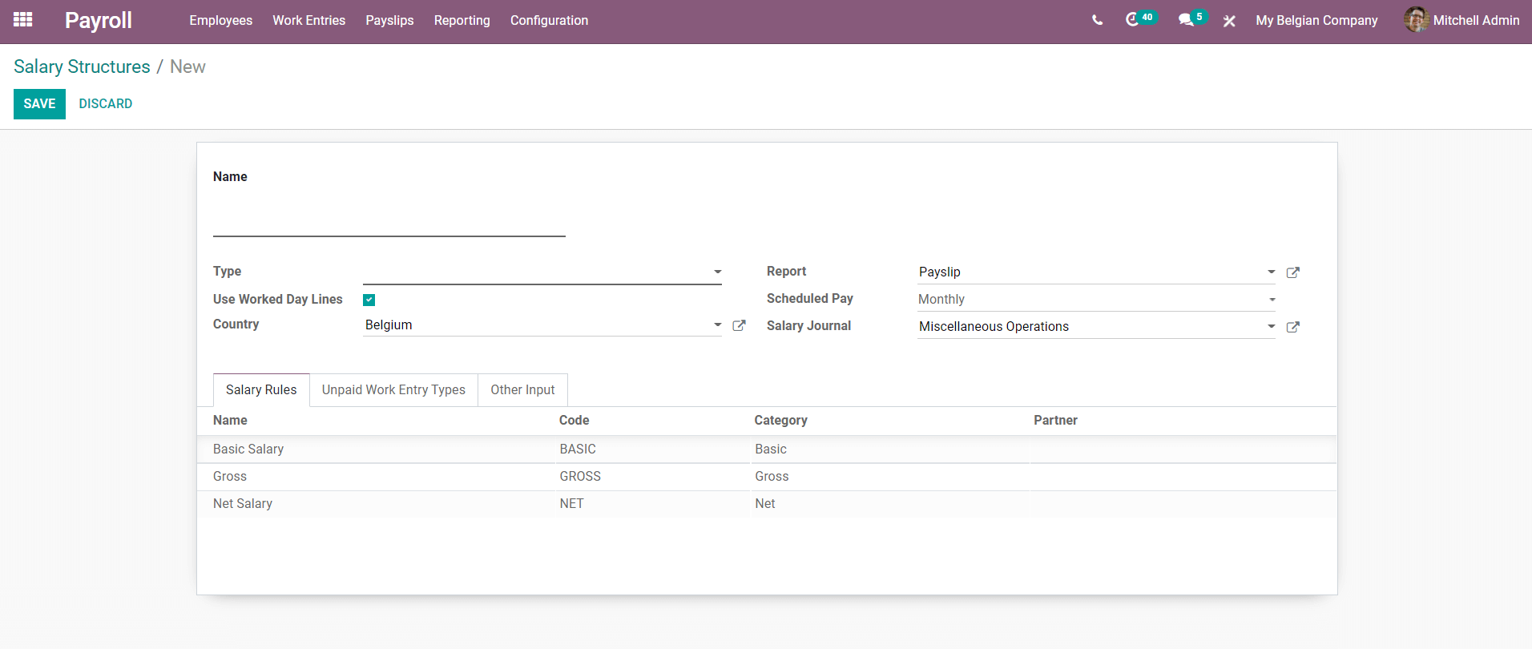This screenshot has width=1532, height=649.
Task: Save the new salary structure
Action: coord(39,104)
